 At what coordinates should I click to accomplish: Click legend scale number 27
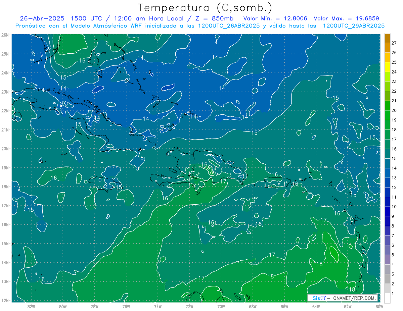[x=394, y=43]
